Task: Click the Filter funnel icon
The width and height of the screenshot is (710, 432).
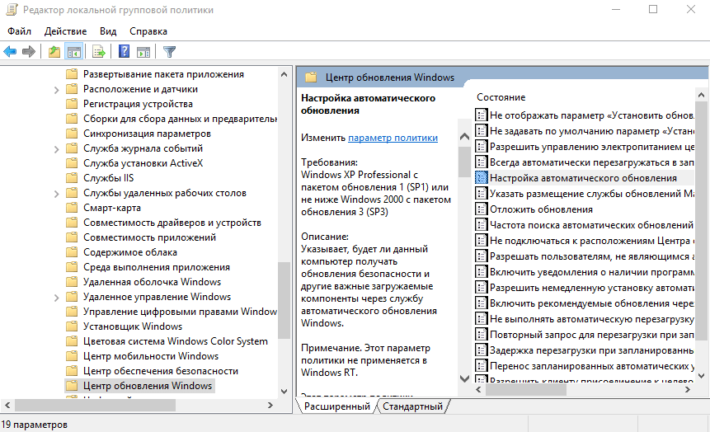Action: click(169, 52)
